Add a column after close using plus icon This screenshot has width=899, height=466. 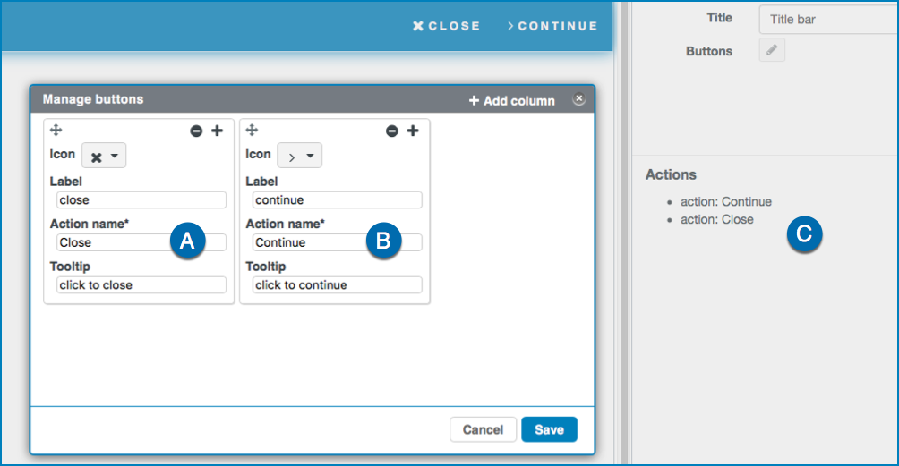(x=218, y=131)
